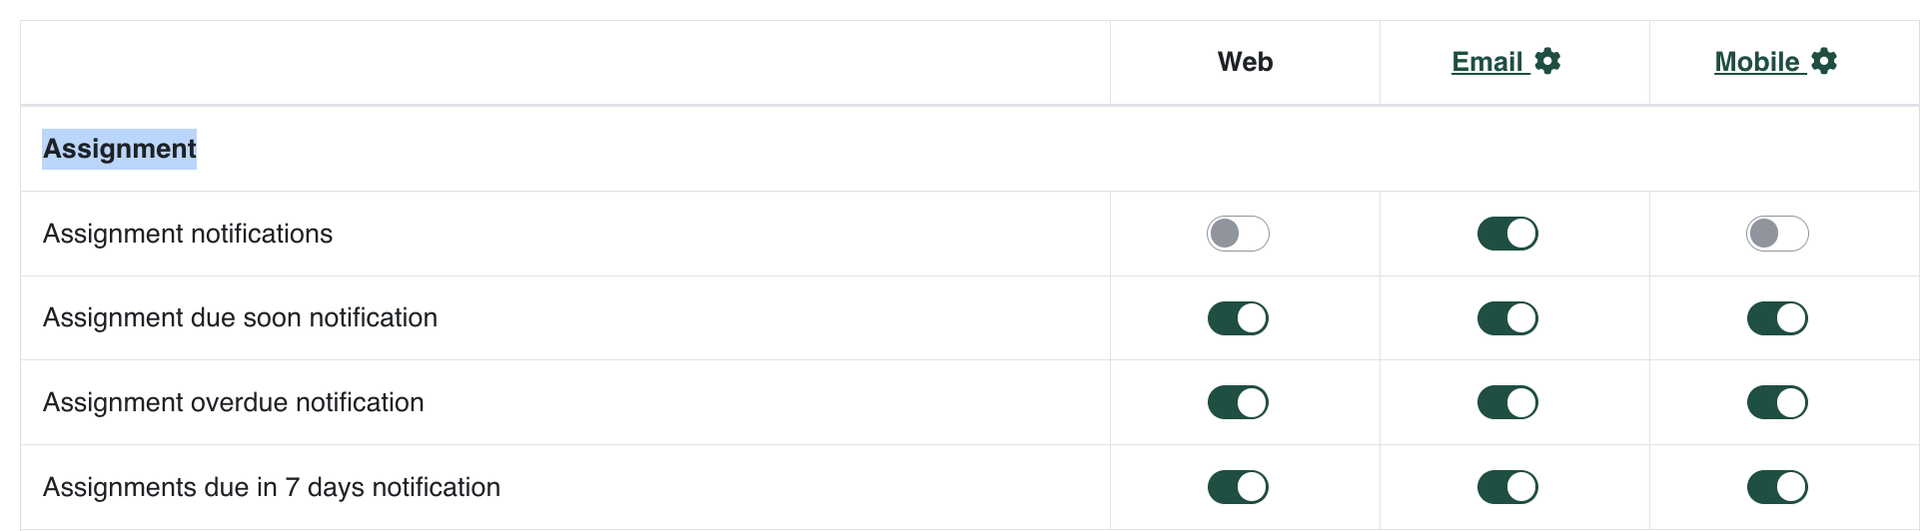This screenshot has width=1926, height=531.
Task: Click the Assignment notifications row label
Action: coord(188,234)
